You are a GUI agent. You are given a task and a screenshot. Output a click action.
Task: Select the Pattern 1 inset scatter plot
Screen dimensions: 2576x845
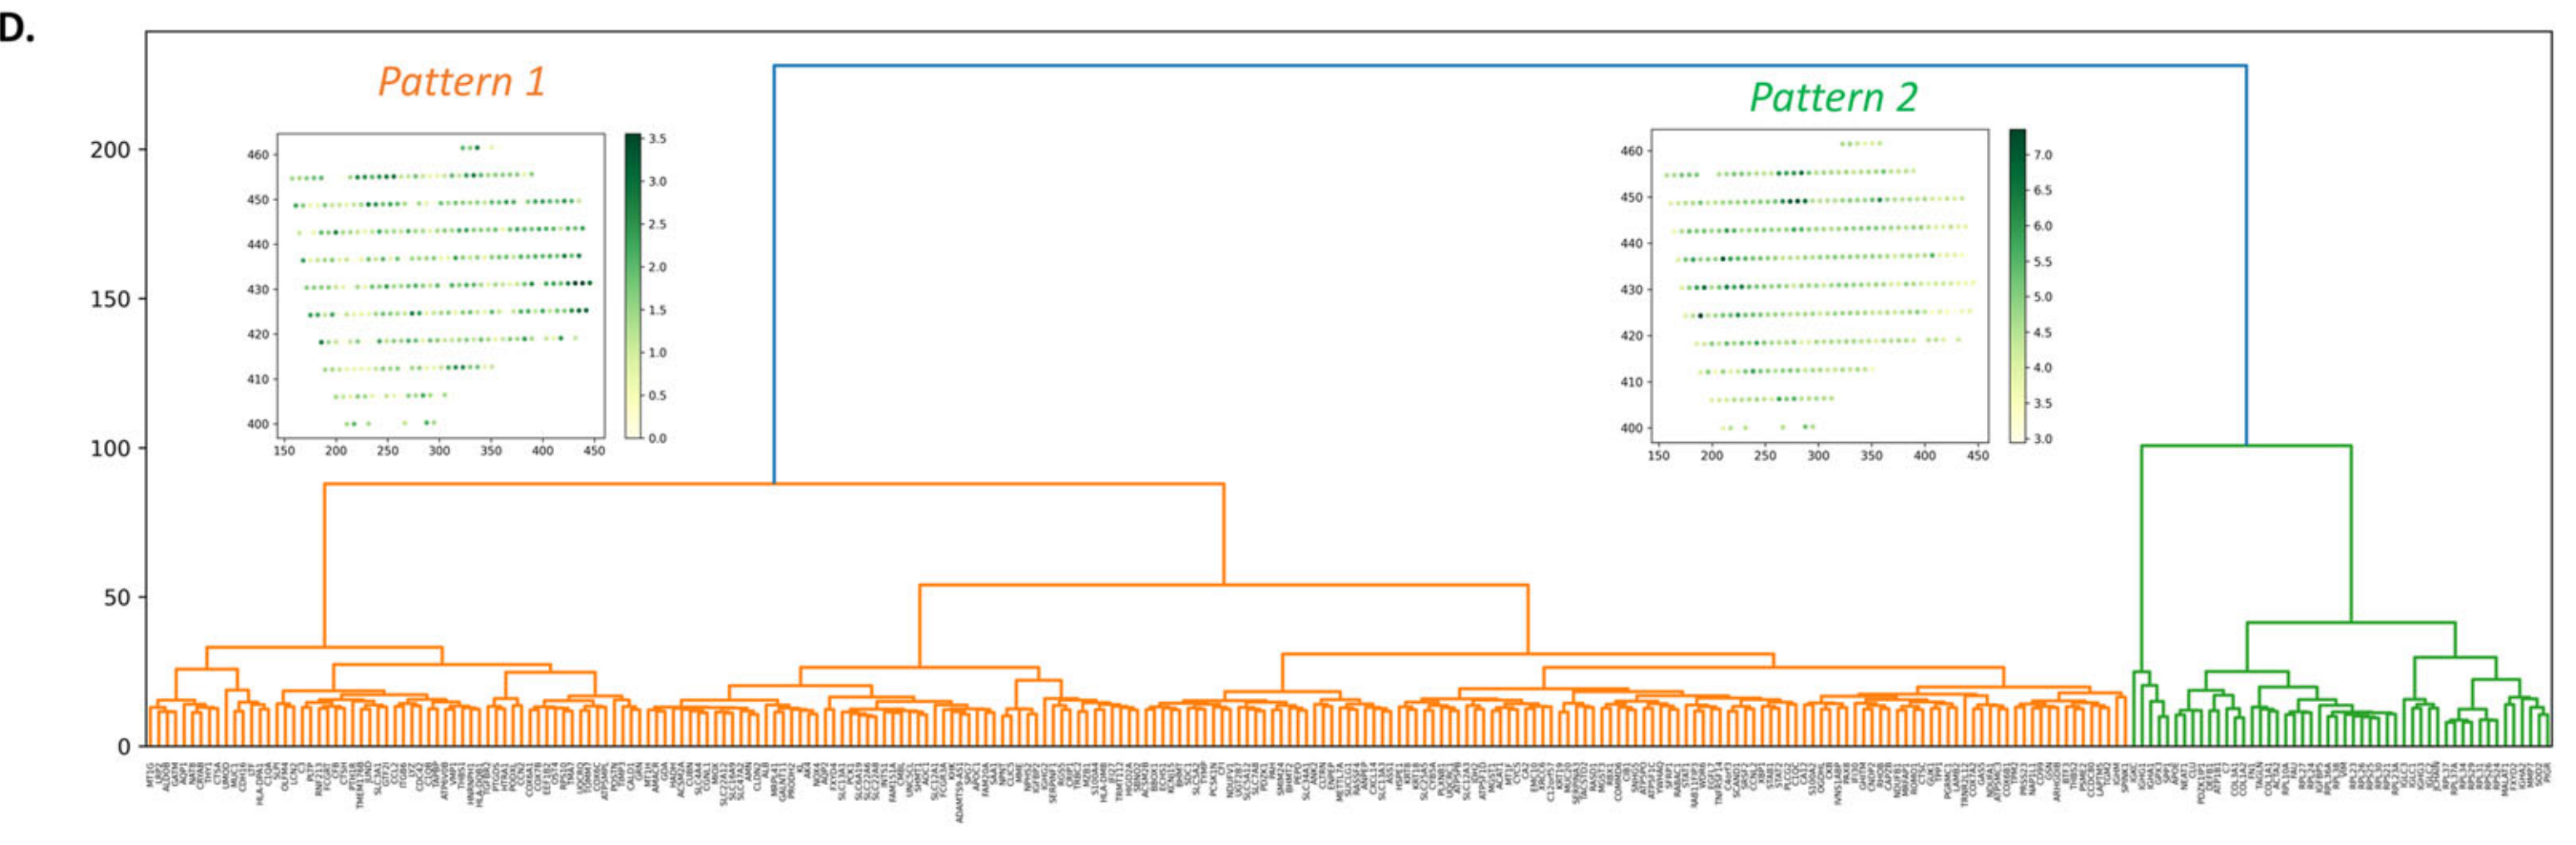coord(440,285)
